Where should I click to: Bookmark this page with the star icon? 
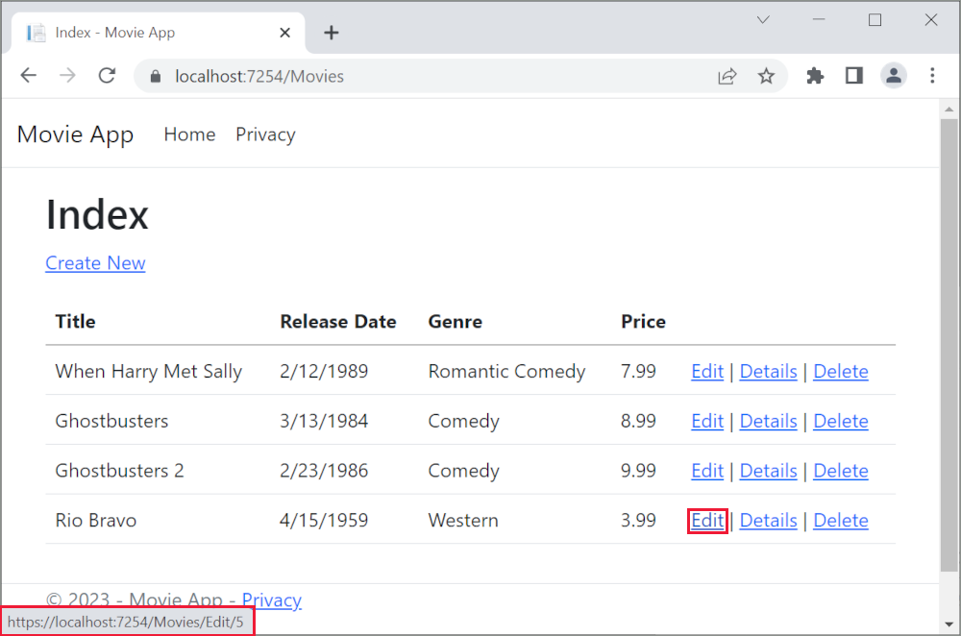pyautogui.click(x=767, y=75)
